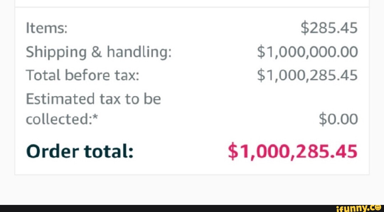Select the bold "Order total:" label
Screen dimensions: 384x212
[x=80, y=152]
